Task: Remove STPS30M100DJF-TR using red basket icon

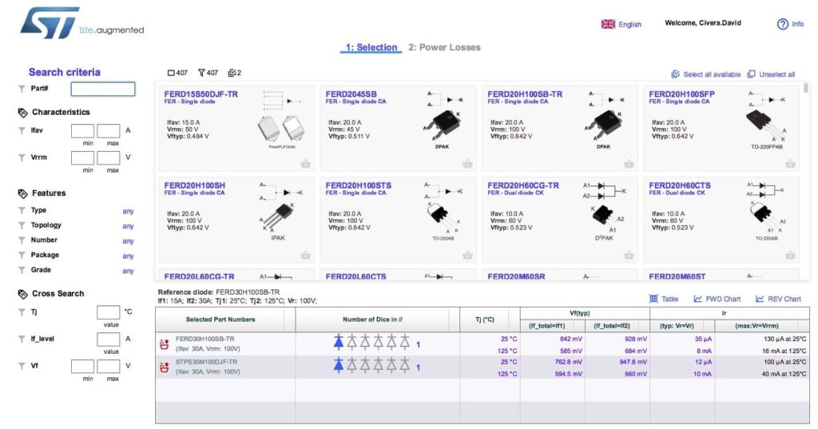Action: [x=164, y=366]
